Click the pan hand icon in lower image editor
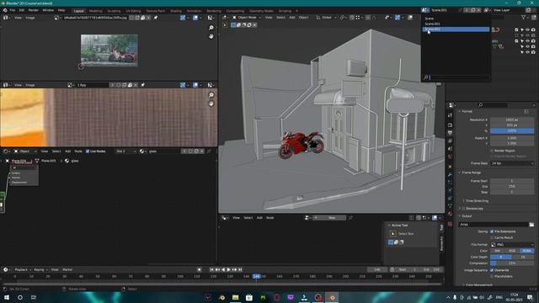 point(211,104)
